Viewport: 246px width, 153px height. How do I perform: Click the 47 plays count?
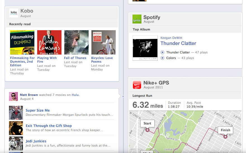click(x=201, y=52)
